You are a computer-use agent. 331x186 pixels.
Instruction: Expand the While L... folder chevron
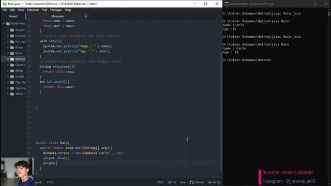pyautogui.click(x=8, y=94)
